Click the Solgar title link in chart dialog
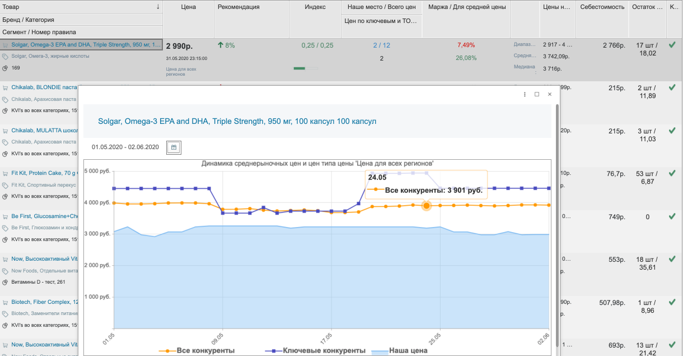 tap(237, 121)
